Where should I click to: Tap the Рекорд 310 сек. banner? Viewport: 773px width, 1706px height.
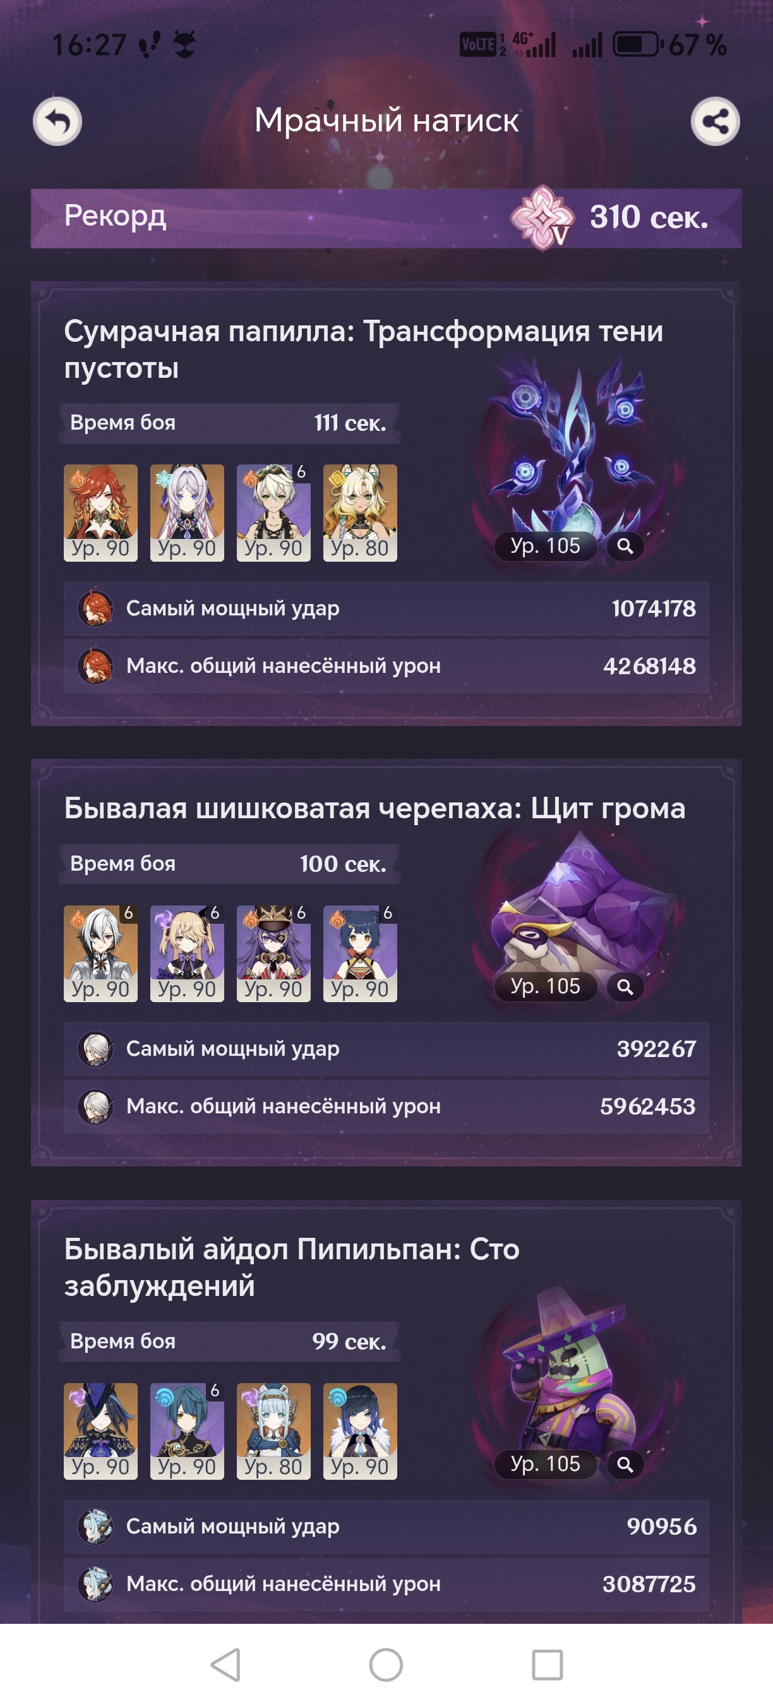[x=386, y=218]
